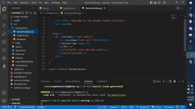The image size is (195, 109).
Task: Open Explorer views and more actions menu
Action: click(33, 8)
